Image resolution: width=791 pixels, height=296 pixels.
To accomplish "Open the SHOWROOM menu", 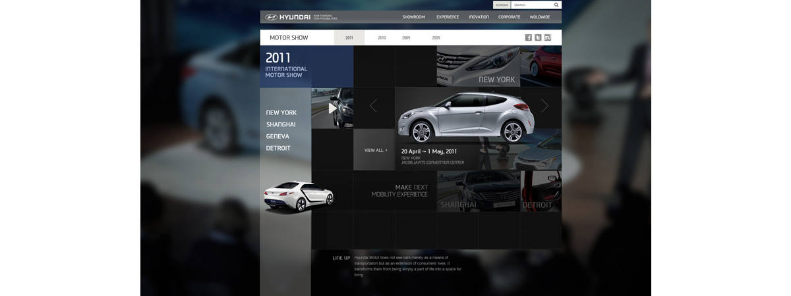I will coord(414,17).
